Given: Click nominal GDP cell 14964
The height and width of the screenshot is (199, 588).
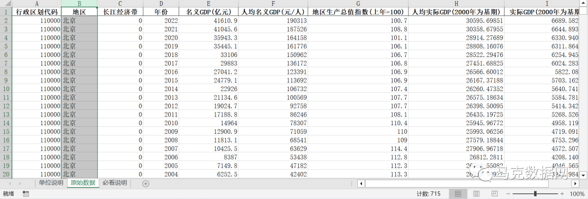Looking at the screenshot, I should (x=209, y=123).
